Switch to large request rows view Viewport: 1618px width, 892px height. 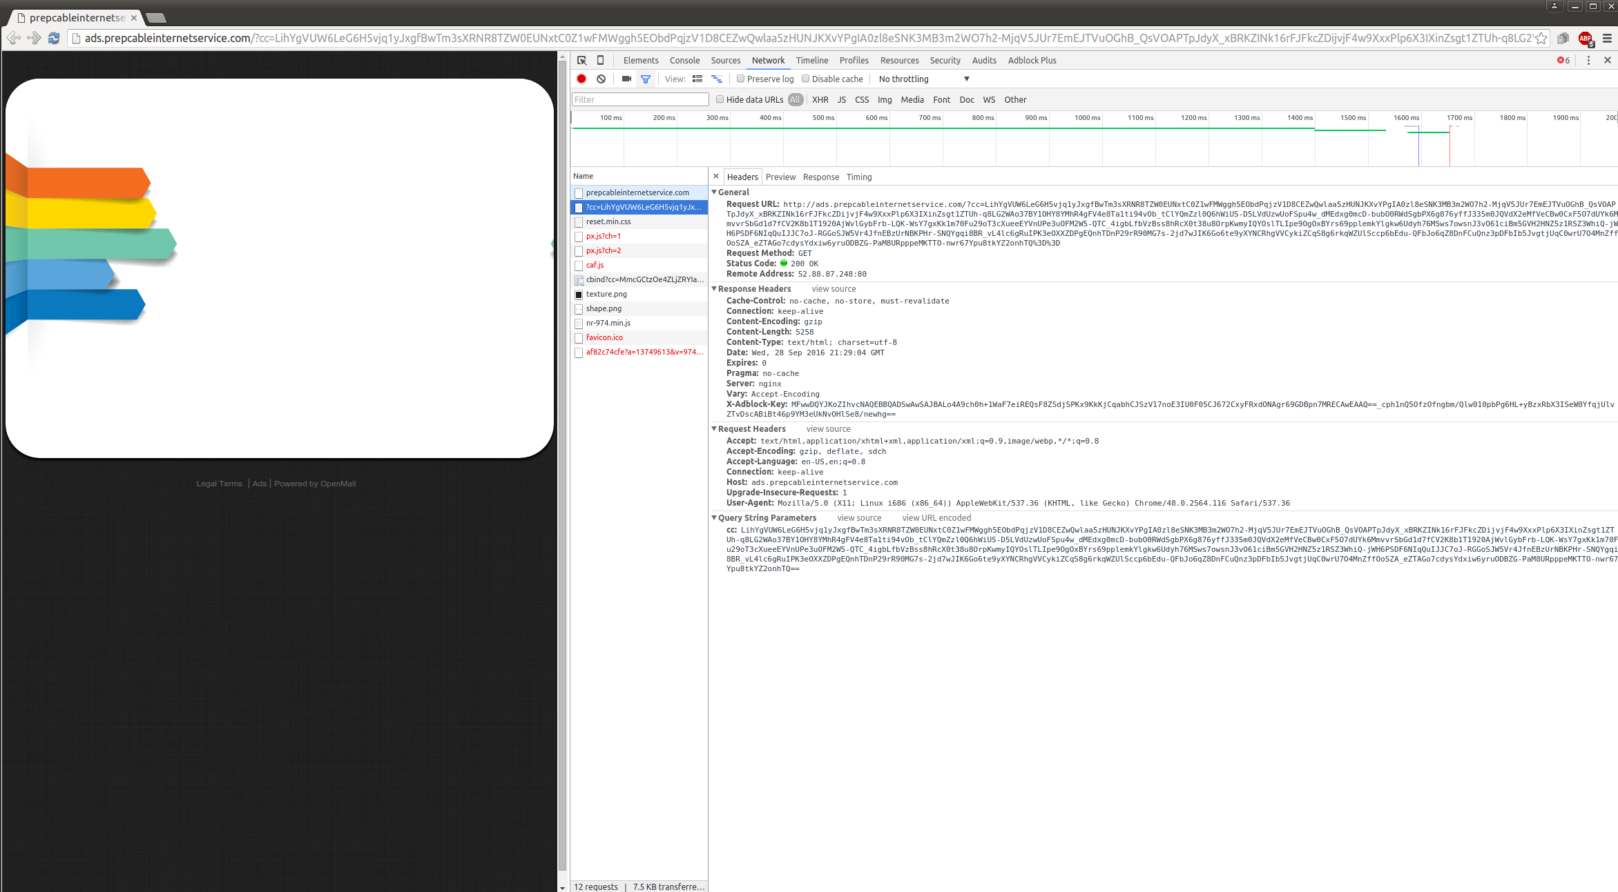(x=697, y=79)
